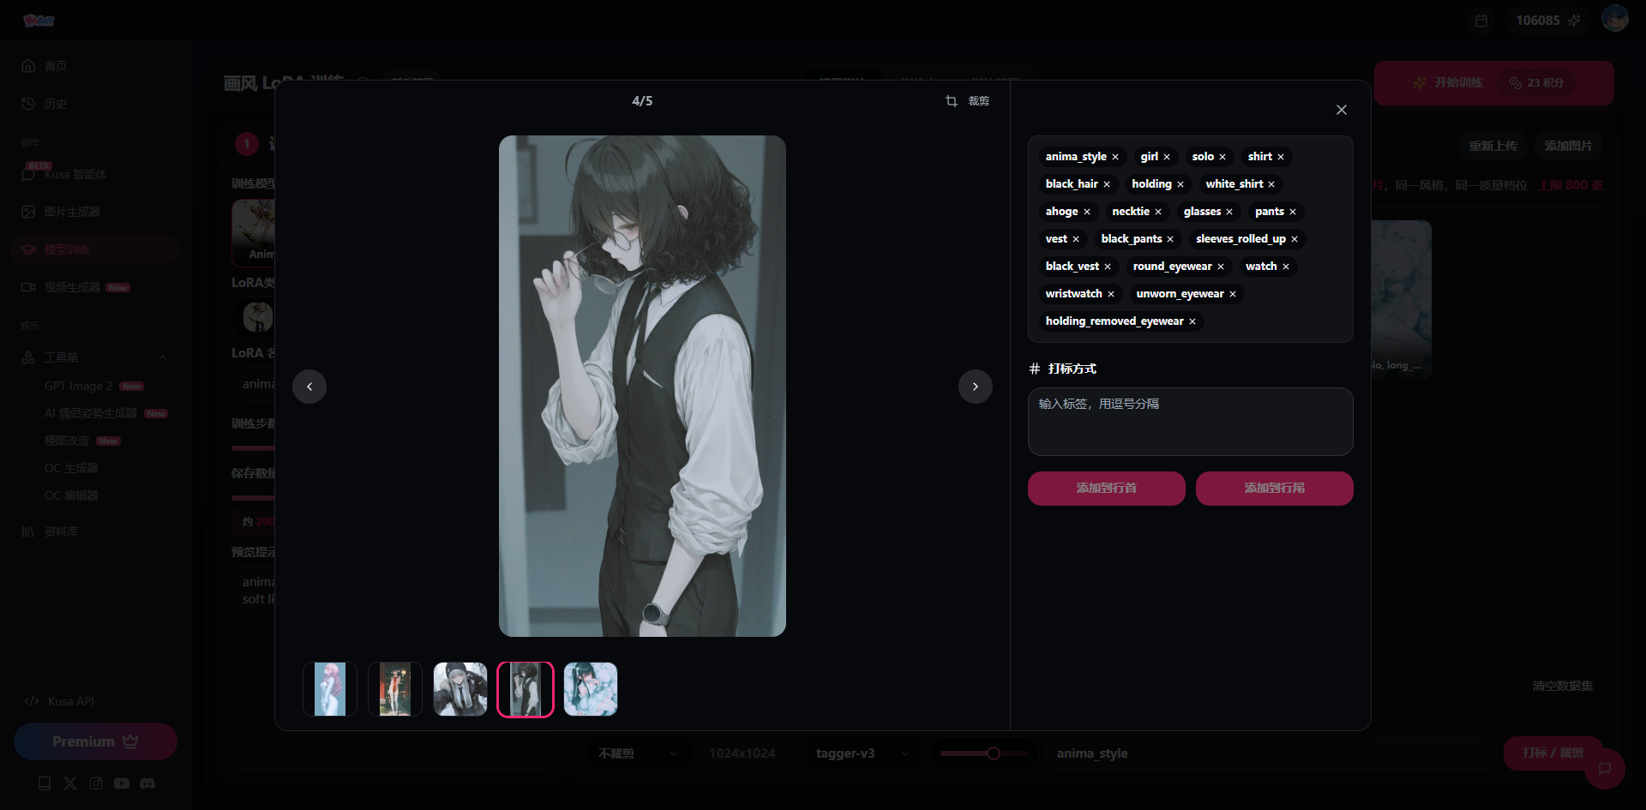The image size is (1646, 810).
Task: Delete the round_eyewear tag
Action: [x=1221, y=267]
